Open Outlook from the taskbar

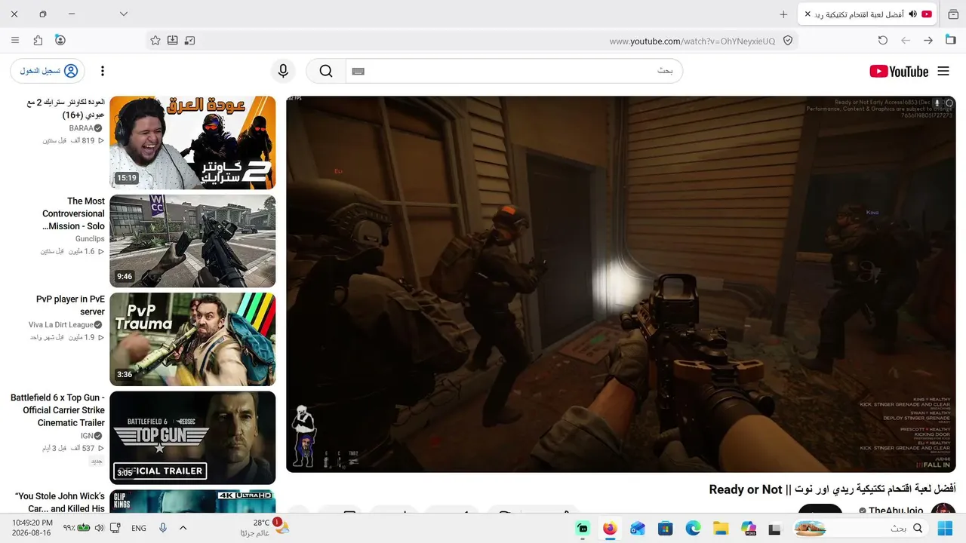coord(638,528)
